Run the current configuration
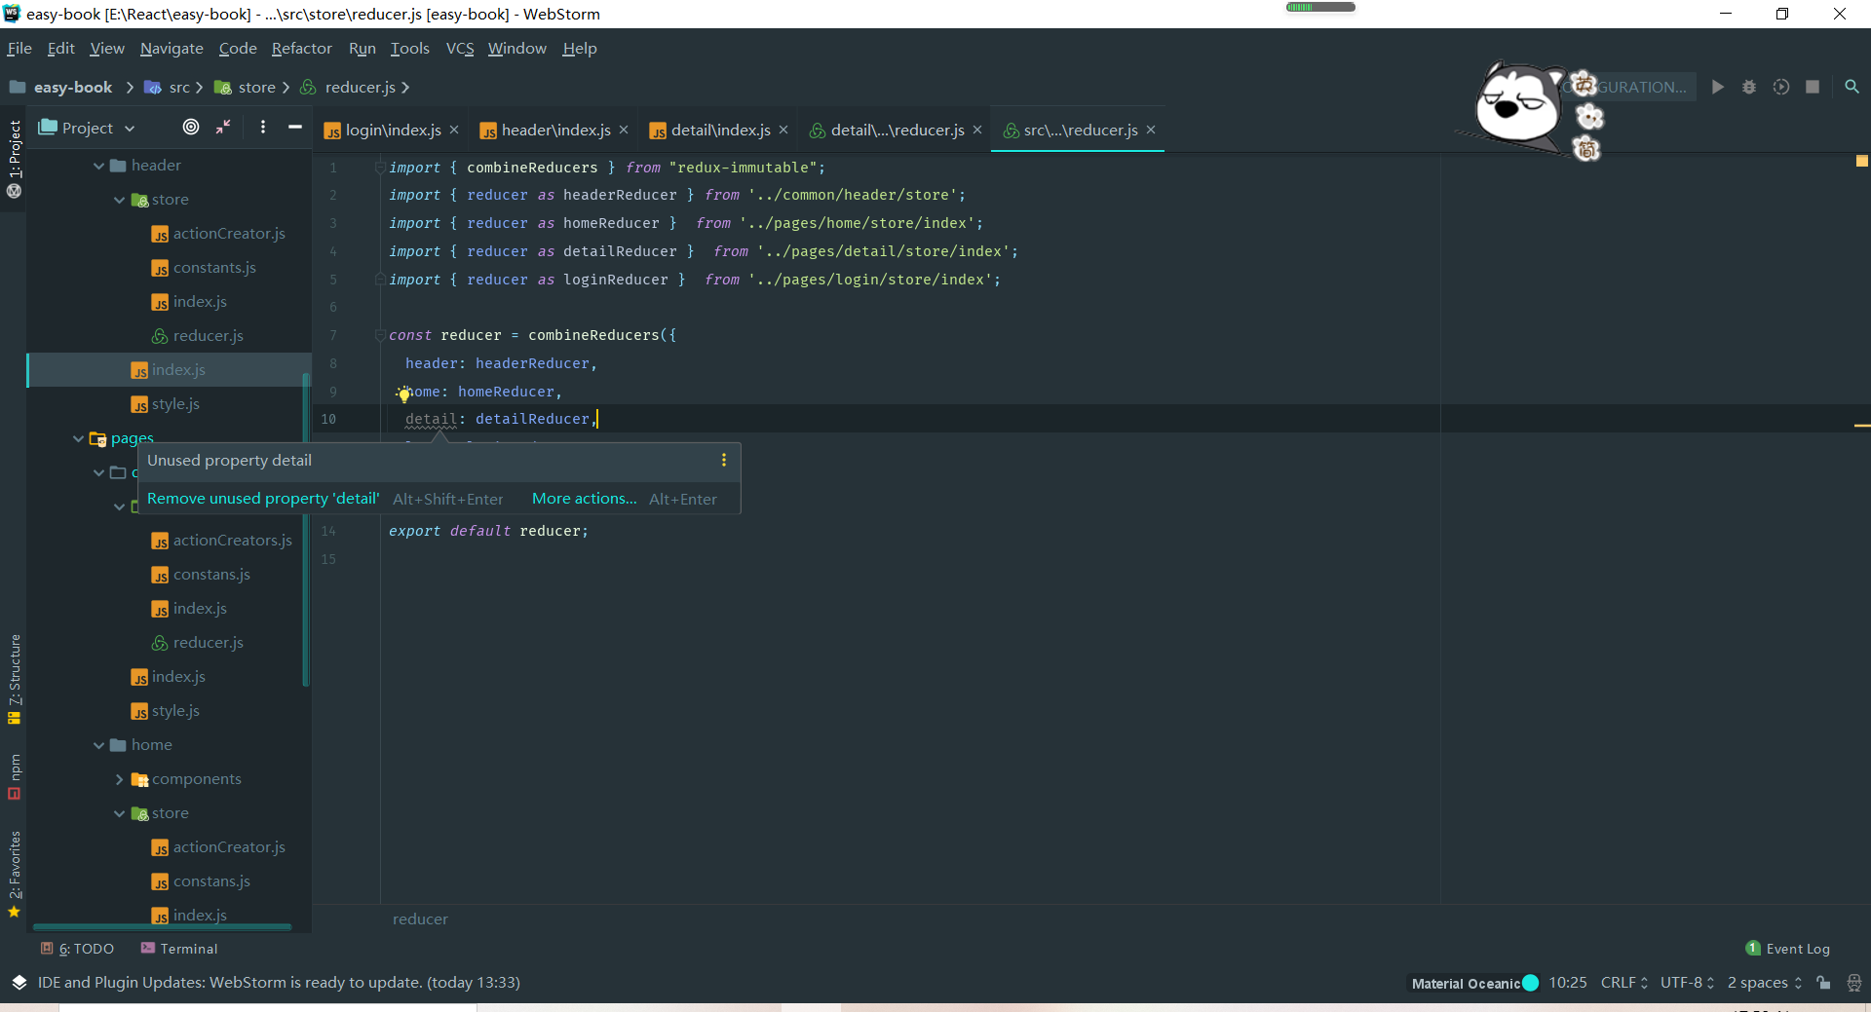This screenshot has height=1012, width=1871. [x=1718, y=87]
